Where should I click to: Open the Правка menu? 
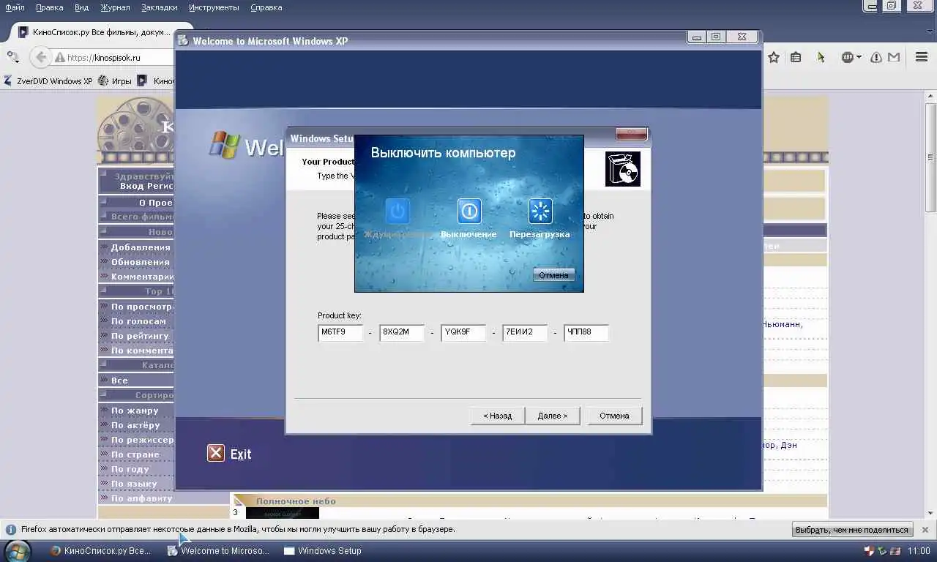pos(49,7)
